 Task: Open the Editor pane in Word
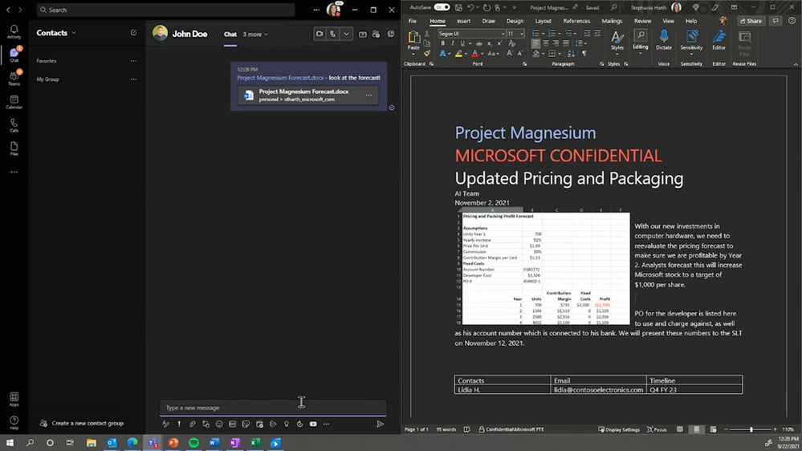(x=719, y=40)
